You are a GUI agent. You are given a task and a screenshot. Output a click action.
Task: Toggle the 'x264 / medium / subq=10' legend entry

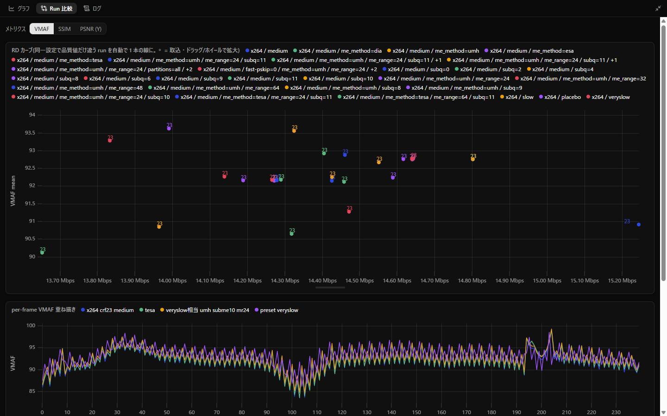coord(338,79)
